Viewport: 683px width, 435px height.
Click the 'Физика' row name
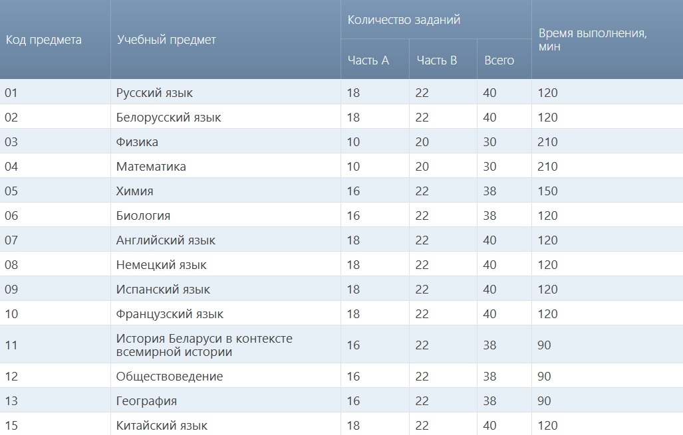click(138, 142)
